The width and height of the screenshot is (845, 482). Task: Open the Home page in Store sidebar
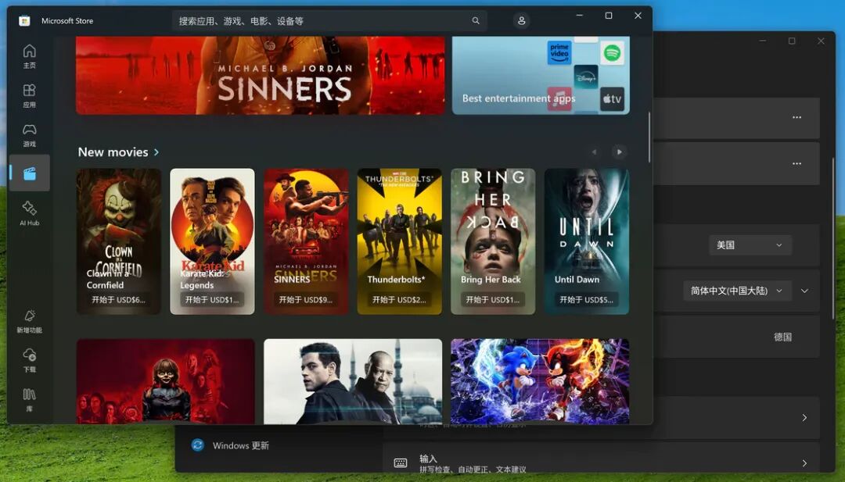point(30,56)
